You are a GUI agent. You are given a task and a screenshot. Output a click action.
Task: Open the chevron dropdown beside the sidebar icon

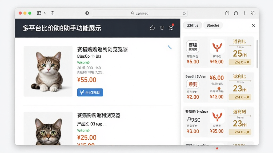pos(45,13)
